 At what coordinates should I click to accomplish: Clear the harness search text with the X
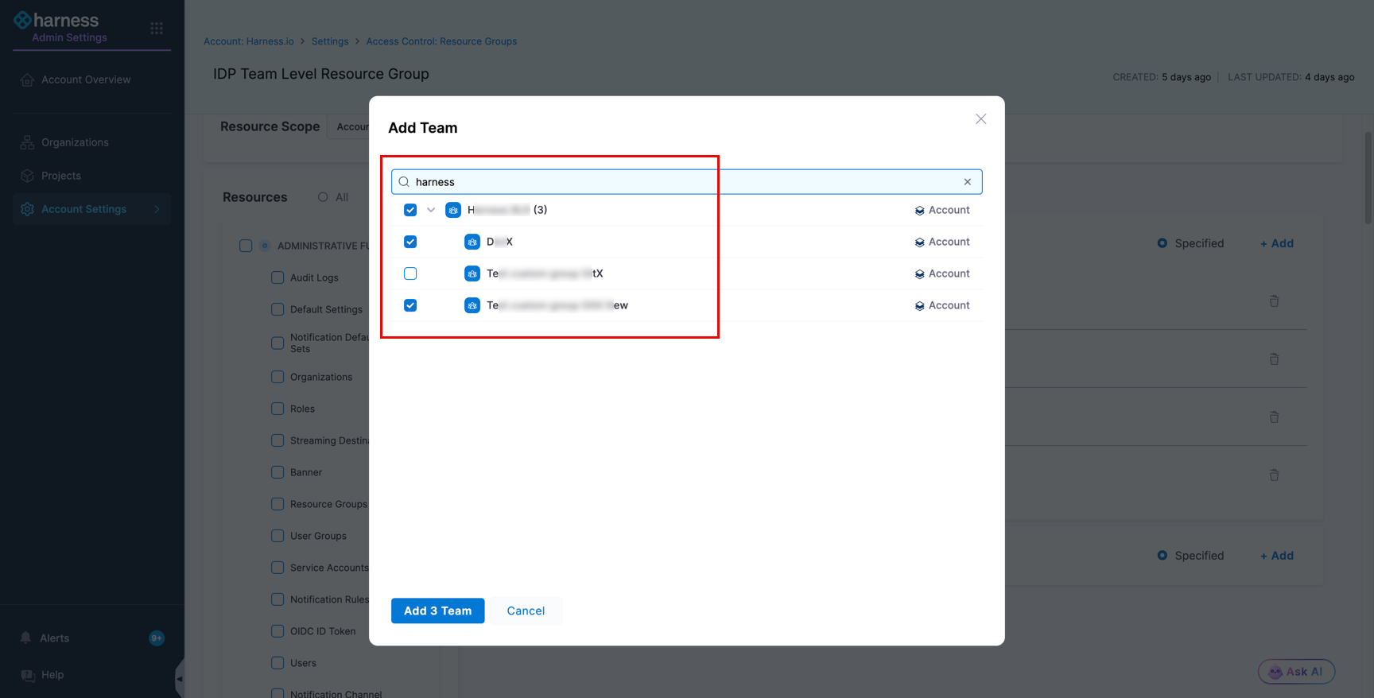[968, 182]
